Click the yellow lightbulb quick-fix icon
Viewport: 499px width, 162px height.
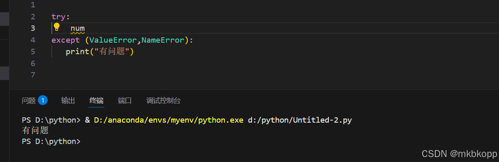57,27
